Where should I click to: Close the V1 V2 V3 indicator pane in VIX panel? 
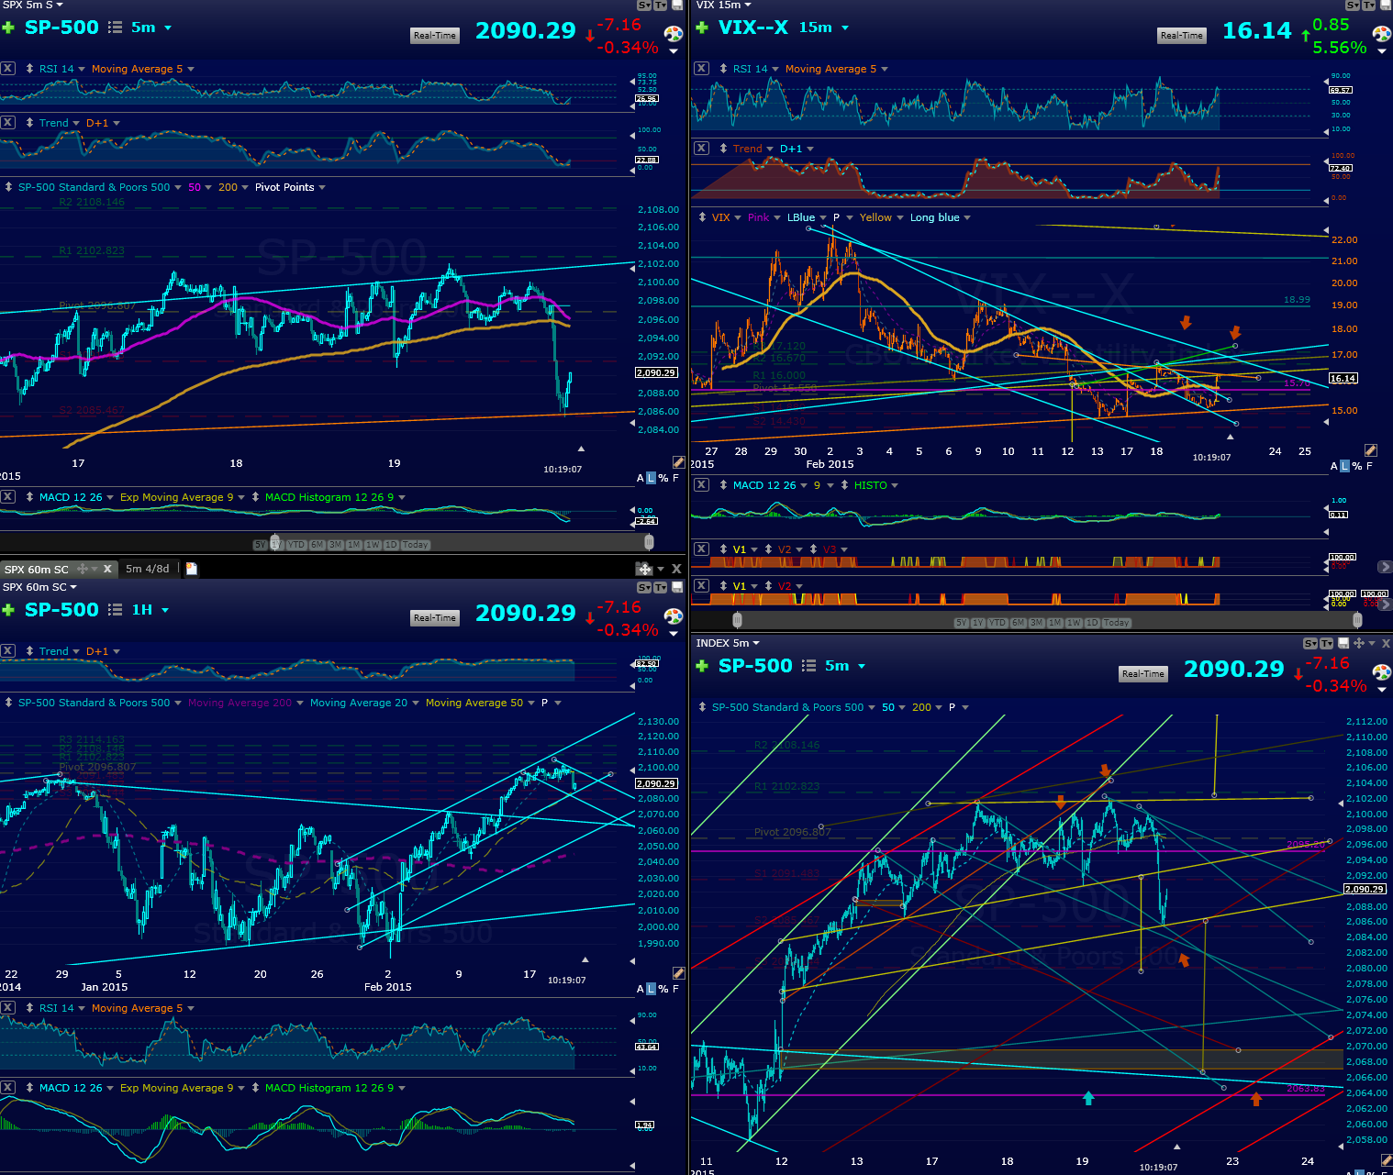[701, 549]
